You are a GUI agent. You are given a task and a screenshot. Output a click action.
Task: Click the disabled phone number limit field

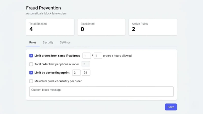click(x=86, y=64)
